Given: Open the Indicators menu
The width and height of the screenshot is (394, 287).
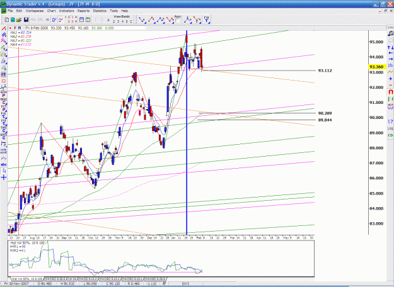Looking at the screenshot, I should pos(67,11).
